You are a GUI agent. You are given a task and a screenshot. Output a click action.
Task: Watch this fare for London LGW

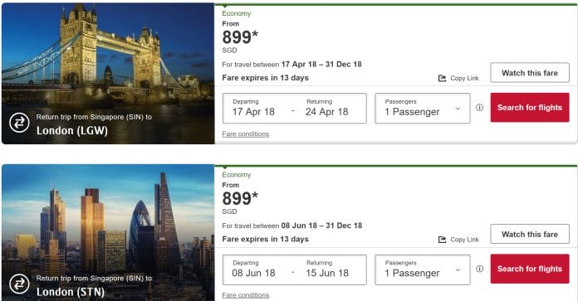point(530,73)
